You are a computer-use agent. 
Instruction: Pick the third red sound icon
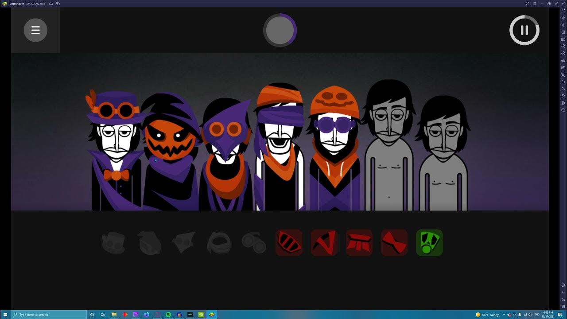(359, 243)
